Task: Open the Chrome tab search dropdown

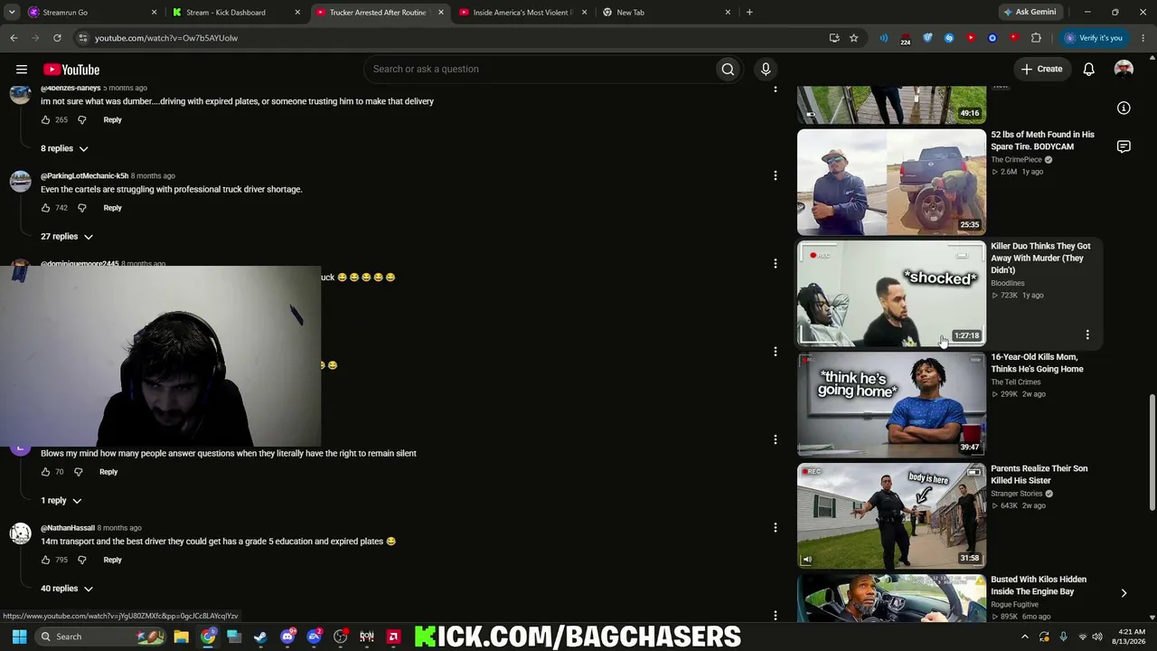Action: coord(12,13)
